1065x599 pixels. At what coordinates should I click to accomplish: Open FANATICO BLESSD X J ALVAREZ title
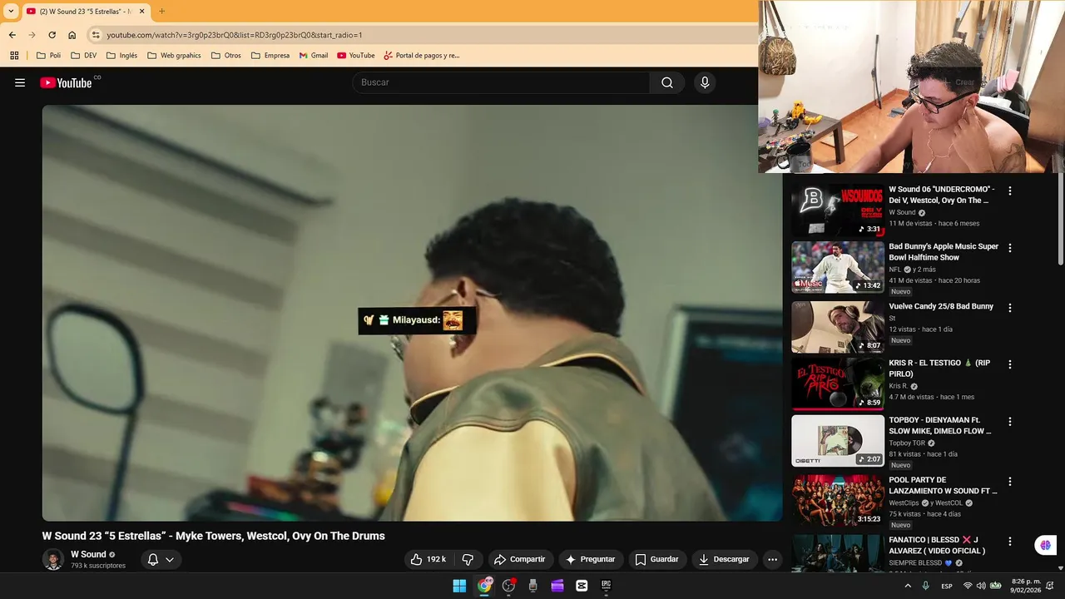pyautogui.click(x=937, y=545)
